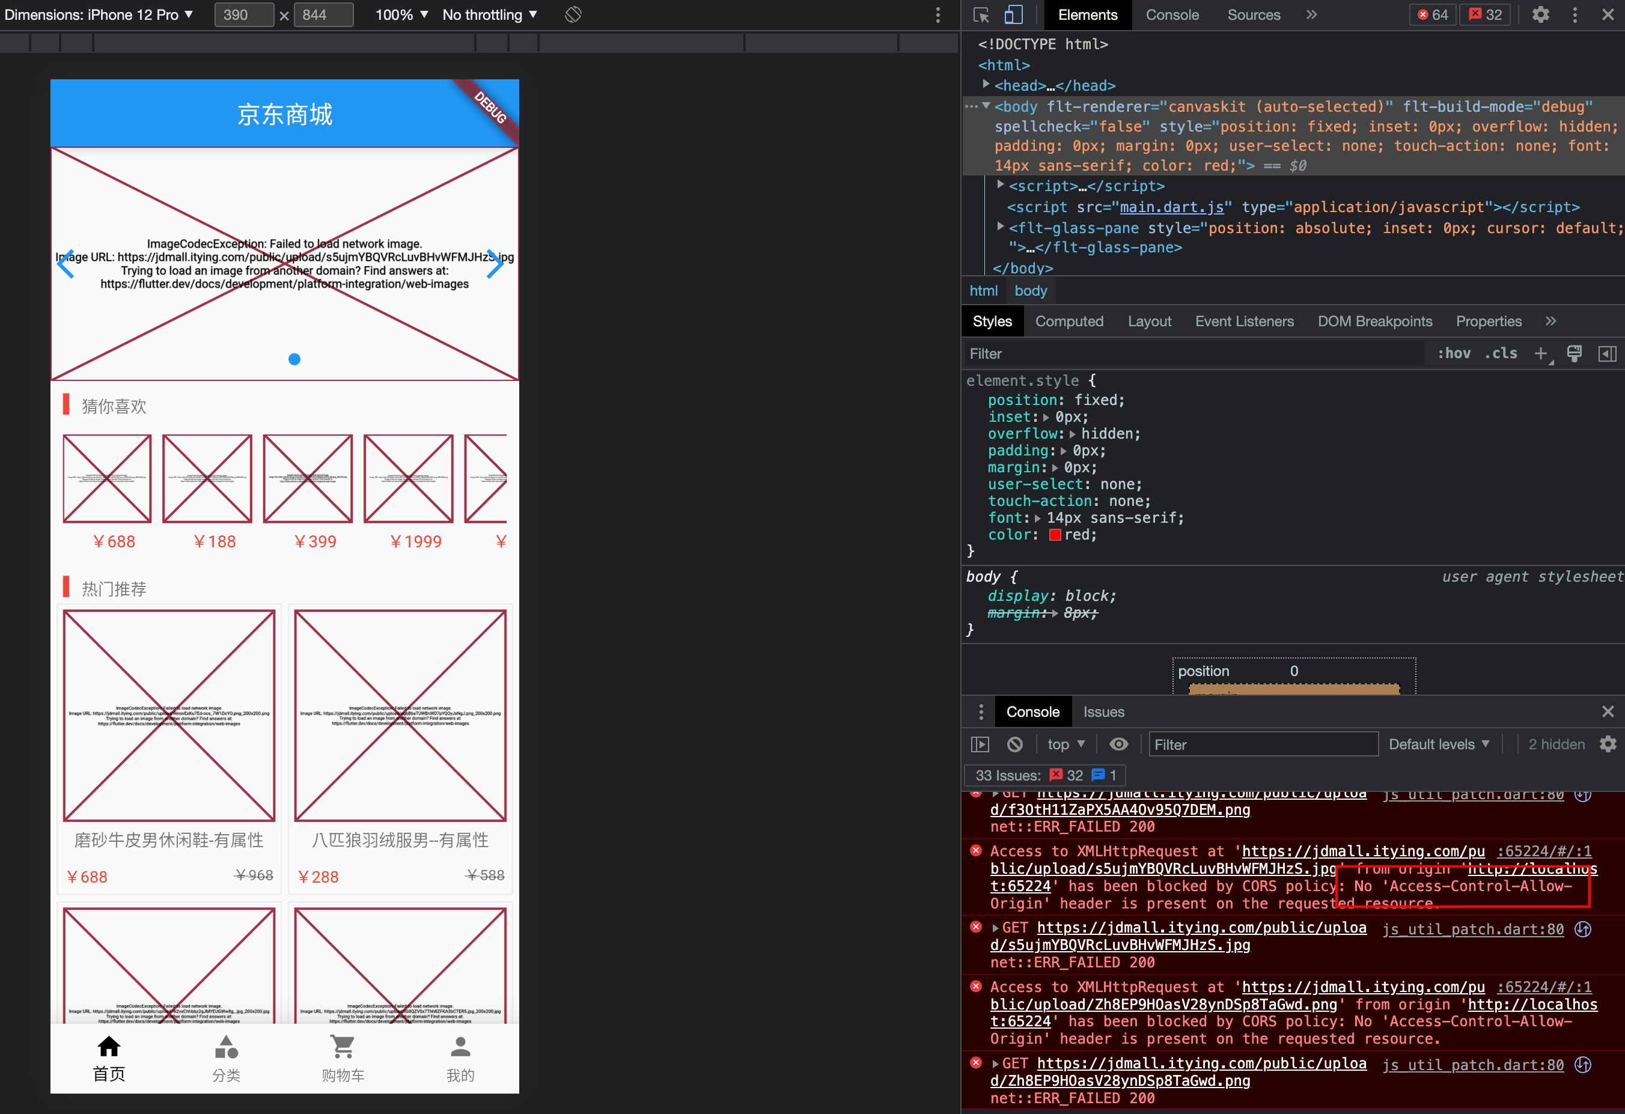Toggle the device toolbar icon

tap(1013, 14)
